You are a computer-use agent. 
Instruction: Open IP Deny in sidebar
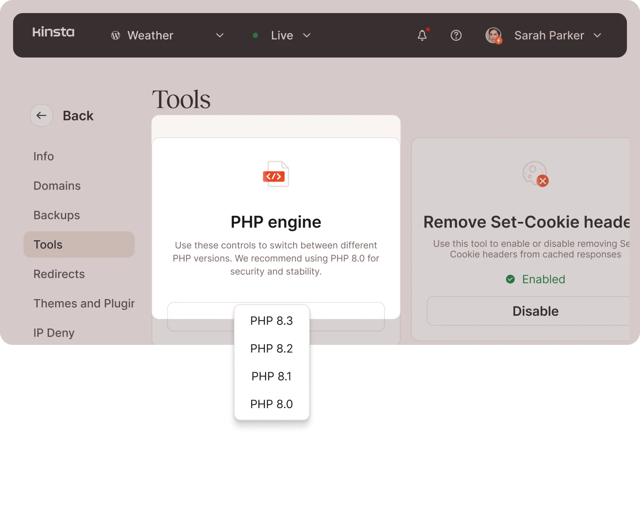pos(54,333)
